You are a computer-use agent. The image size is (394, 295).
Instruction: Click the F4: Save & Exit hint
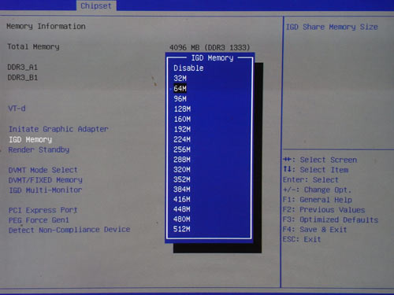314,230
